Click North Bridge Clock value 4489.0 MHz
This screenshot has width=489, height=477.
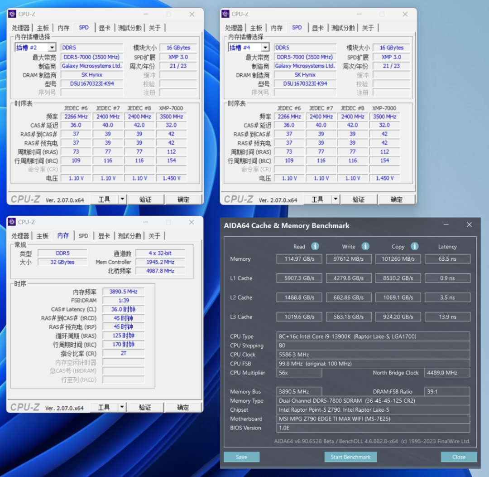447,373
